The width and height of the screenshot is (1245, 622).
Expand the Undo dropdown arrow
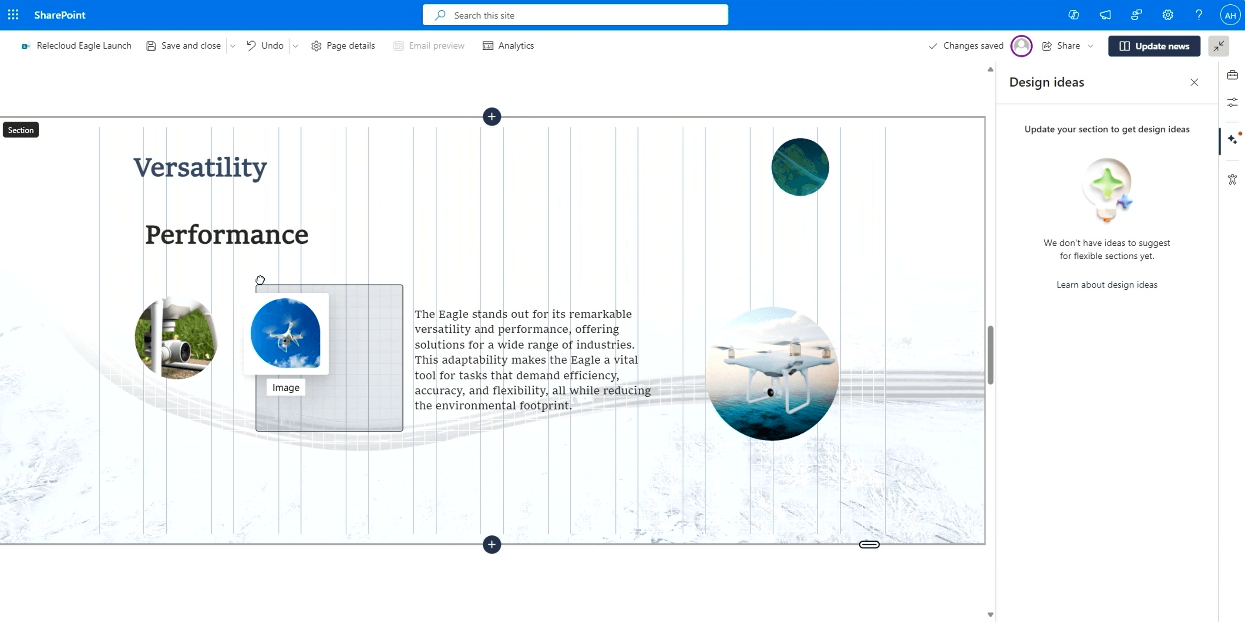[x=295, y=45]
